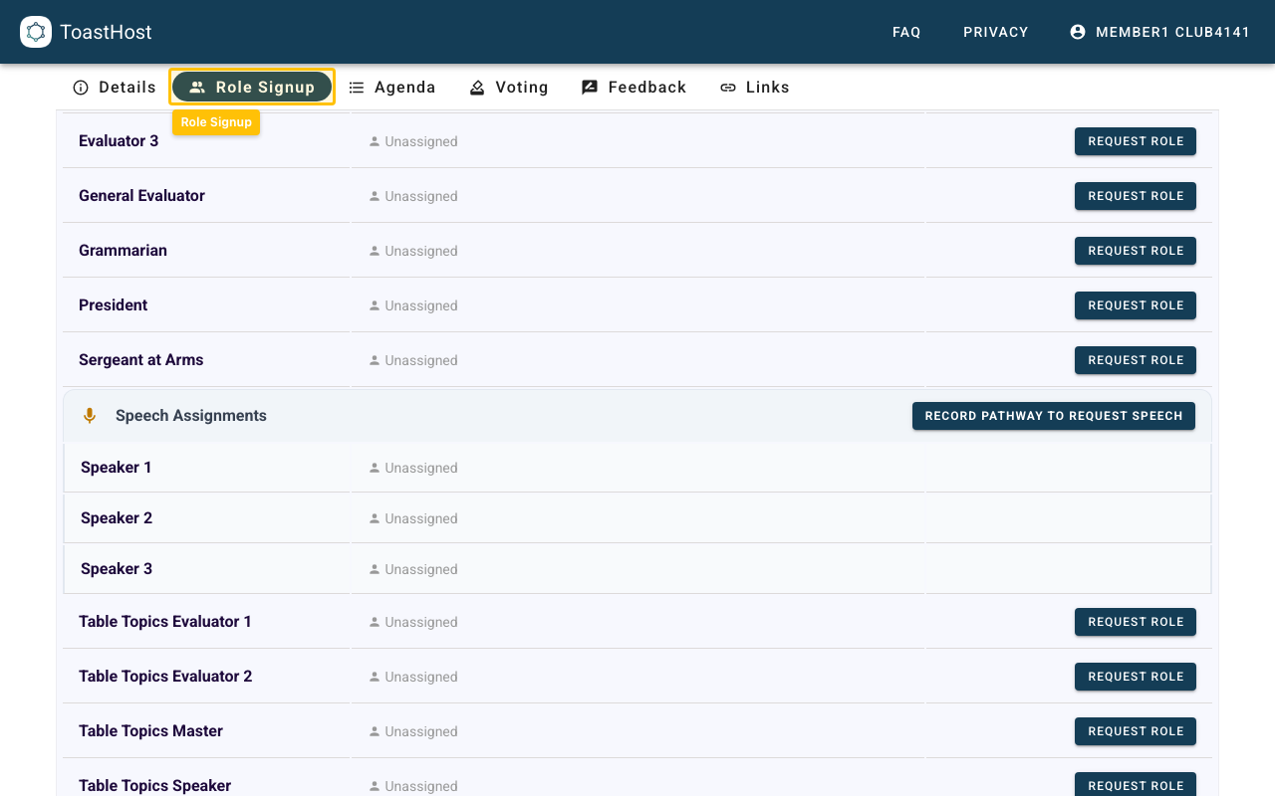Click the chain-link icon next to Links
This screenshot has height=796, width=1275.
[727, 87]
